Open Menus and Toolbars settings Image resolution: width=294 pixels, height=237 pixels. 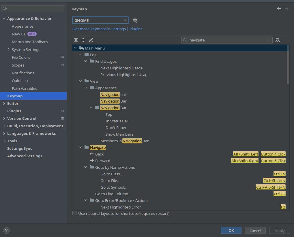pos(30,42)
